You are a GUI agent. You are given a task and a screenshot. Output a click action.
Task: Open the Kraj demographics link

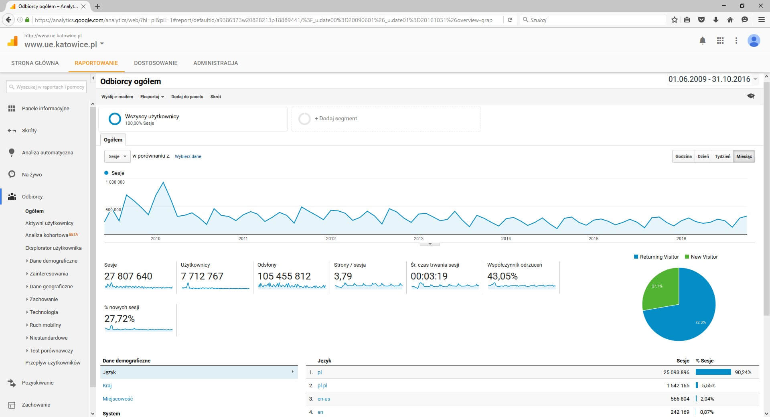point(107,385)
